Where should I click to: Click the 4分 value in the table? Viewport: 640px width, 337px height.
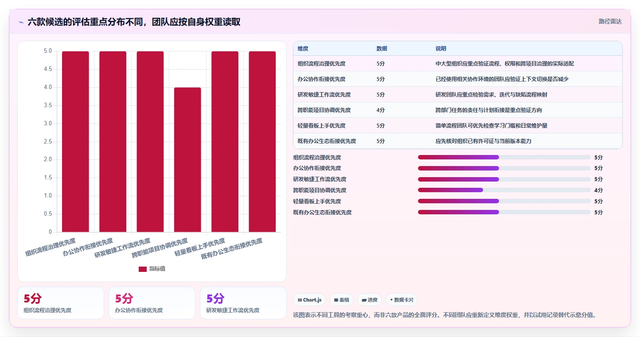point(381,110)
